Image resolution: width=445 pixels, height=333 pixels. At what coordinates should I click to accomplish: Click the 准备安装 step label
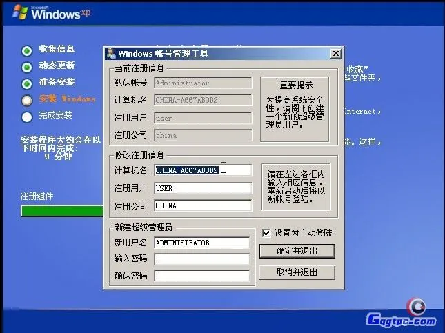tap(57, 82)
